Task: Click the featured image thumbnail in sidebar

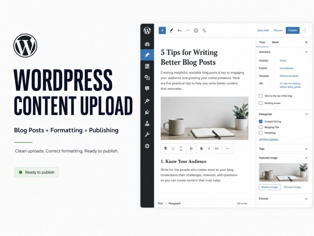Action: [x=283, y=172]
